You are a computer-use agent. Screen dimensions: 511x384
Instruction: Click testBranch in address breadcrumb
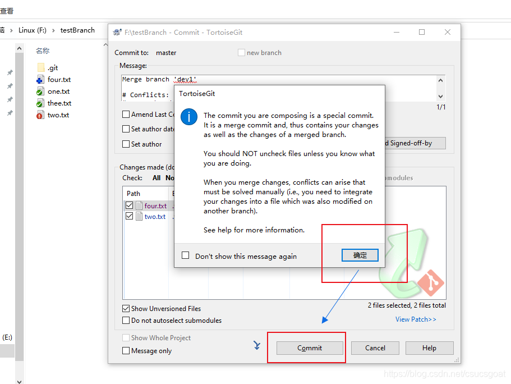(77, 30)
